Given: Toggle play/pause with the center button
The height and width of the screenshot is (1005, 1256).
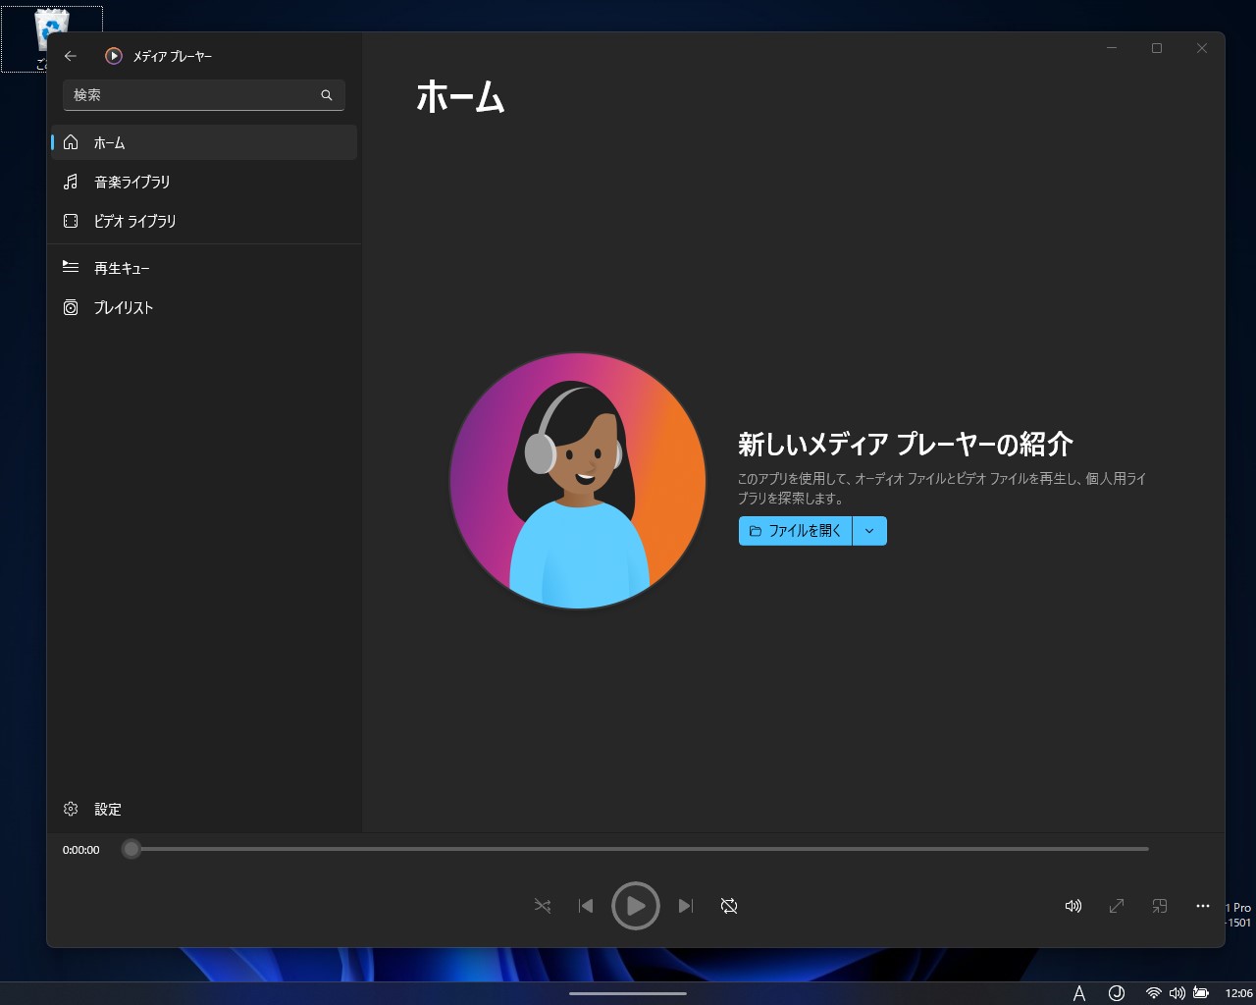Looking at the screenshot, I should click(635, 906).
